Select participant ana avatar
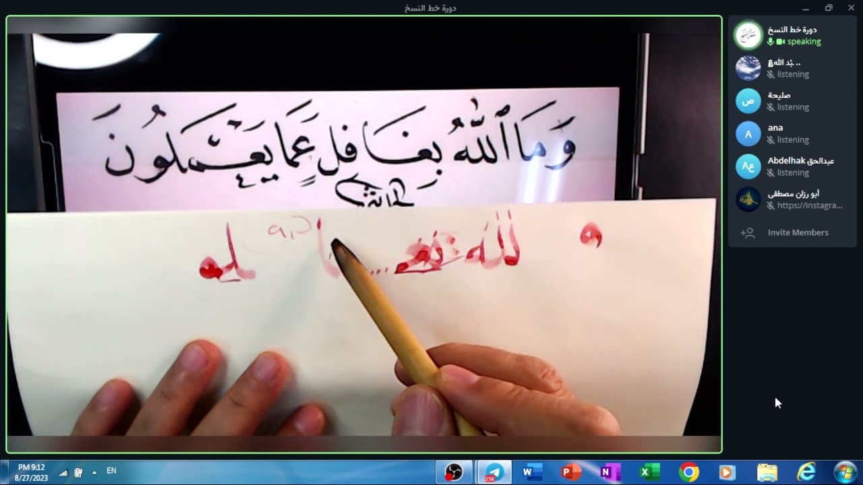 748,133
